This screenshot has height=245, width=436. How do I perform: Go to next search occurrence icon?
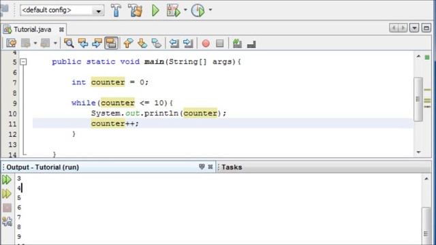click(97, 43)
